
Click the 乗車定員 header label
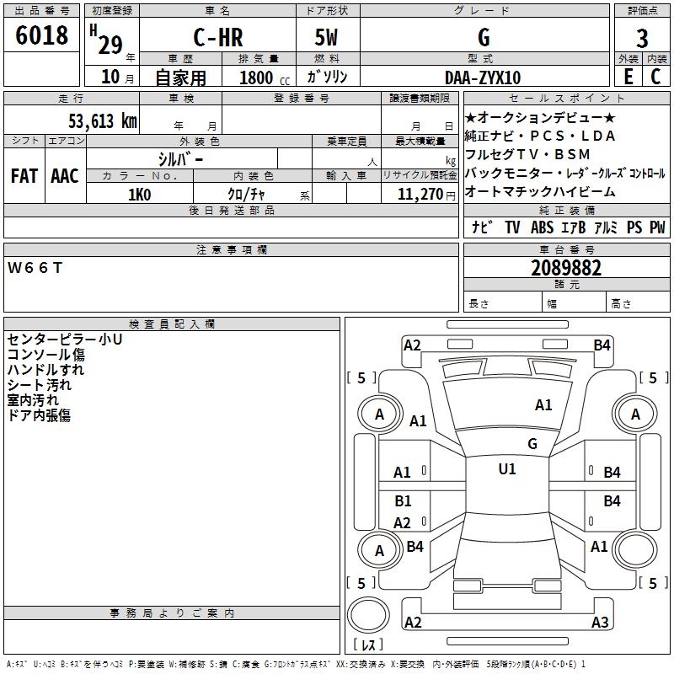(346, 141)
